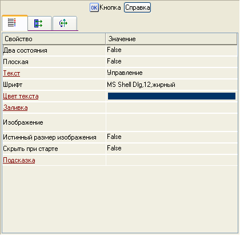Click the Изображение value cell
The image size is (240, 235).
pyautogui.click(x=171, y=122)
